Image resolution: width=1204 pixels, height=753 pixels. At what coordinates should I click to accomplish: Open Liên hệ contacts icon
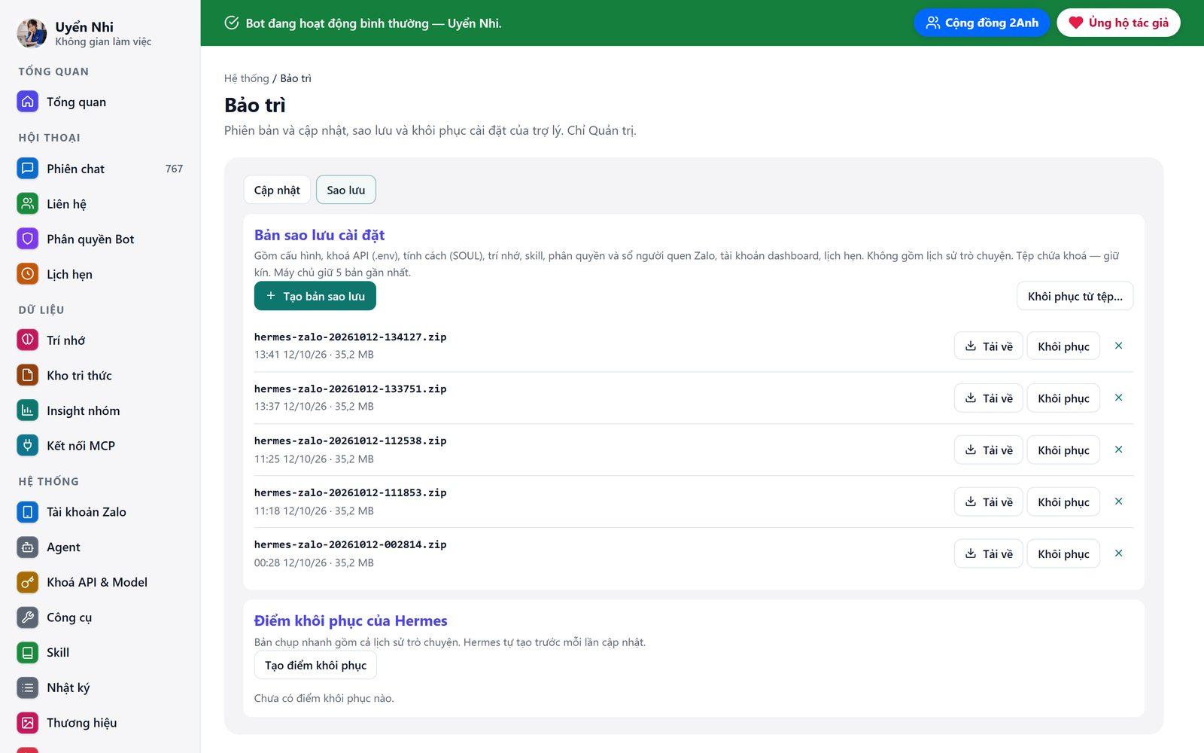coord(28,204)
